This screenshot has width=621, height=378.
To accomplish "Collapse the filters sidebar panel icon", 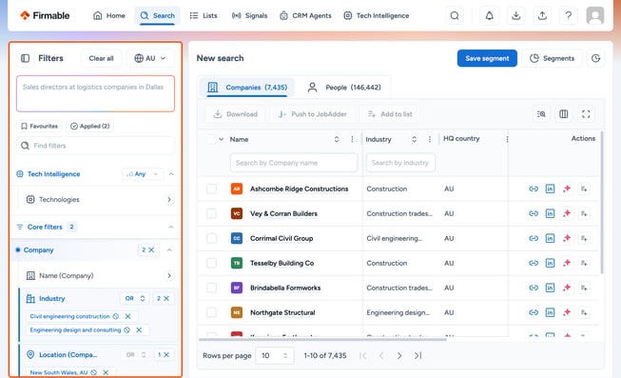I will click(x=26, y=58).
